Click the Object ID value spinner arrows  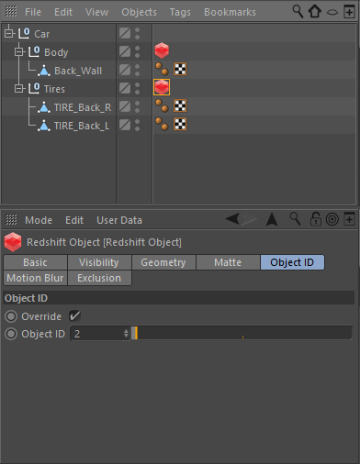coord(126,334)
